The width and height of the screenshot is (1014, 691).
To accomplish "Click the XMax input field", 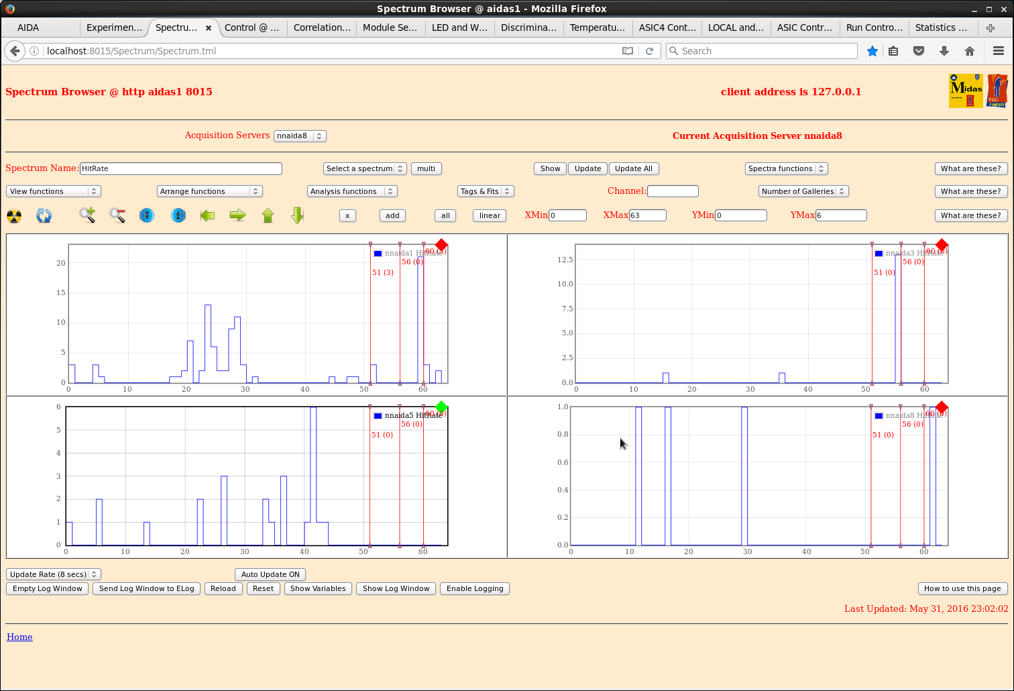I will point(648,215).
